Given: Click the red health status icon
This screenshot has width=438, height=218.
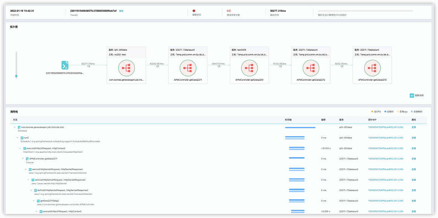Looking at the screenshot, I should pyautogui.click(x=194, y=11).
